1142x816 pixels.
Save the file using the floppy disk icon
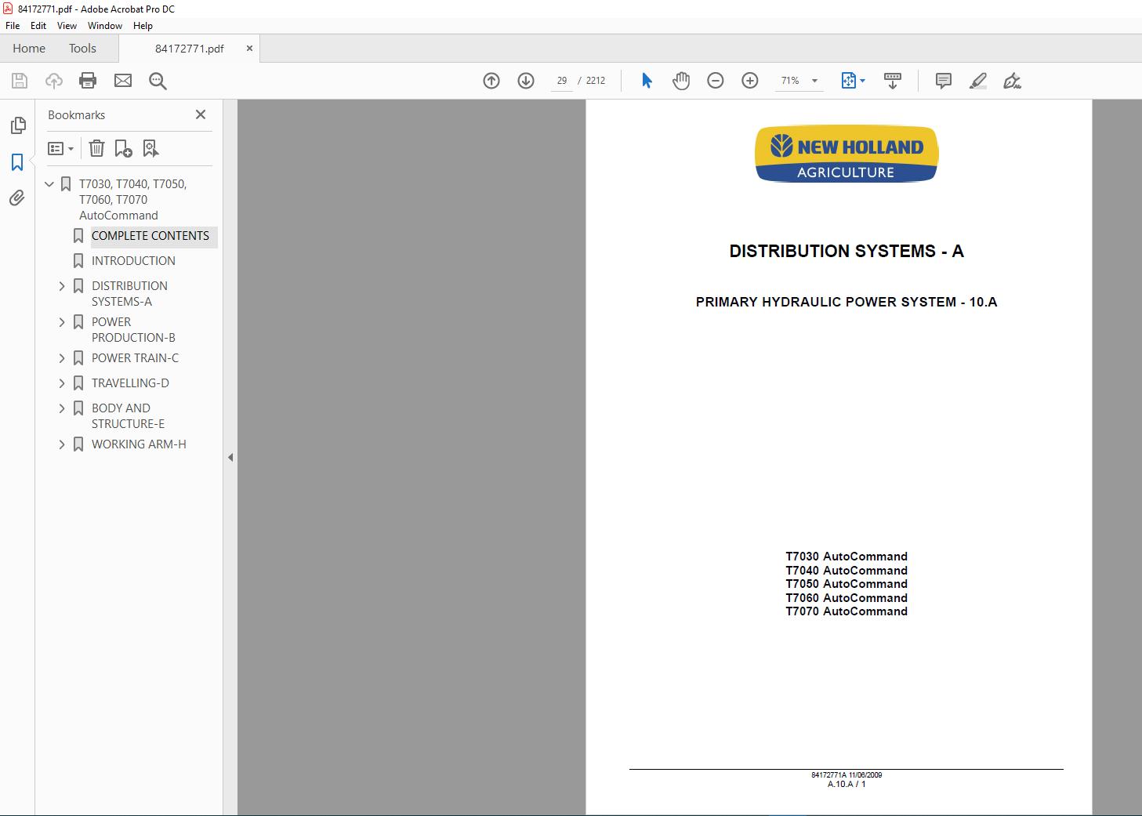(20, 81)
